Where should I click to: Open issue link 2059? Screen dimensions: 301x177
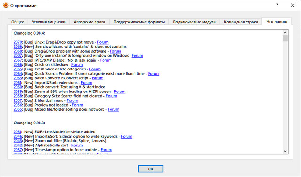pos(17,92)
